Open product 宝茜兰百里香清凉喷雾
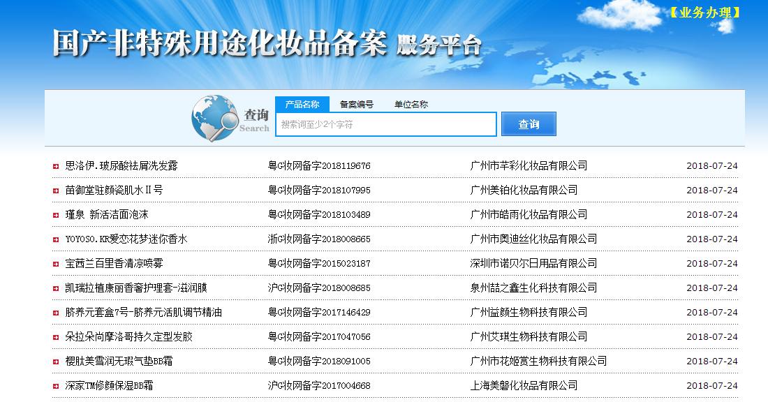 tap(114, 263)
